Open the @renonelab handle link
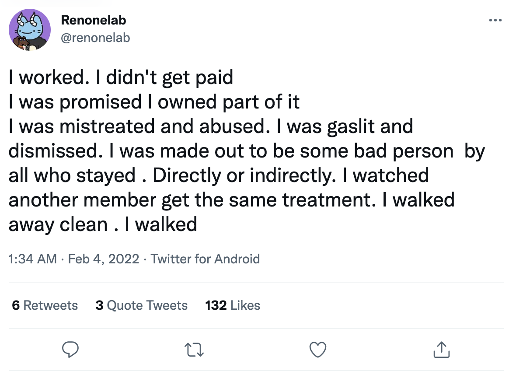 click(x=95, y=38)
